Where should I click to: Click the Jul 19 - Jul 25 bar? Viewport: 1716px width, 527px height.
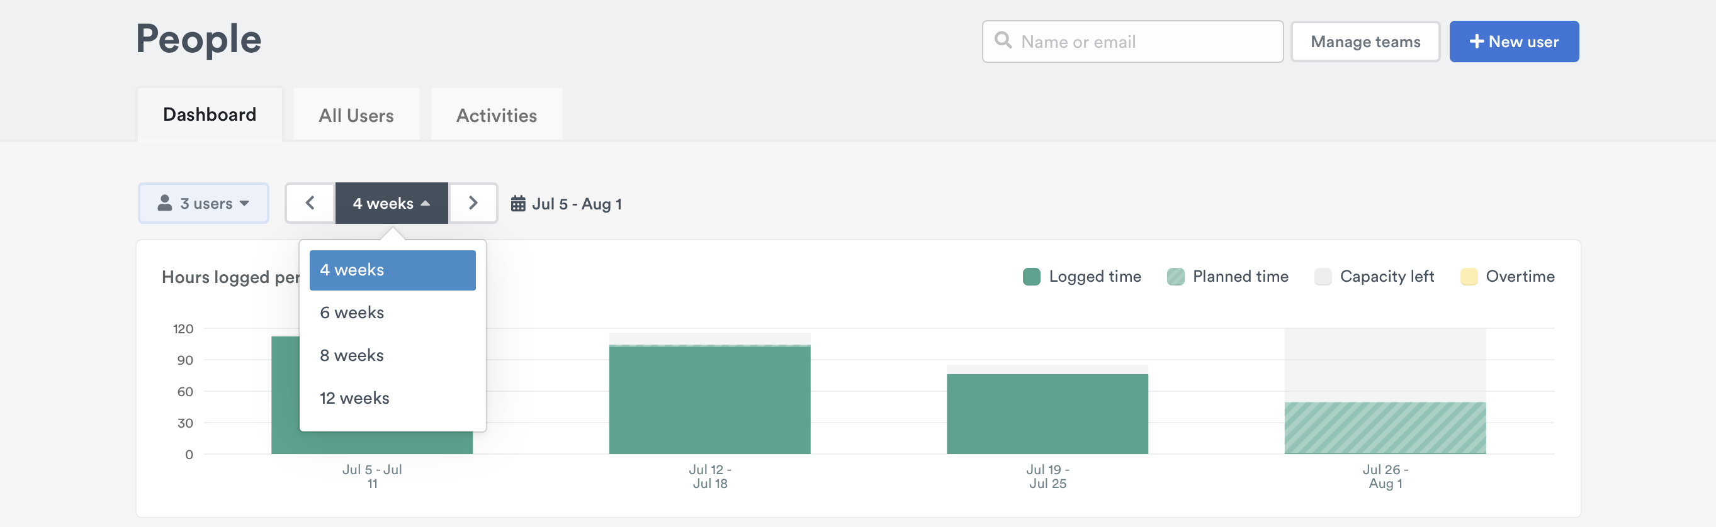pos(1047,414)
